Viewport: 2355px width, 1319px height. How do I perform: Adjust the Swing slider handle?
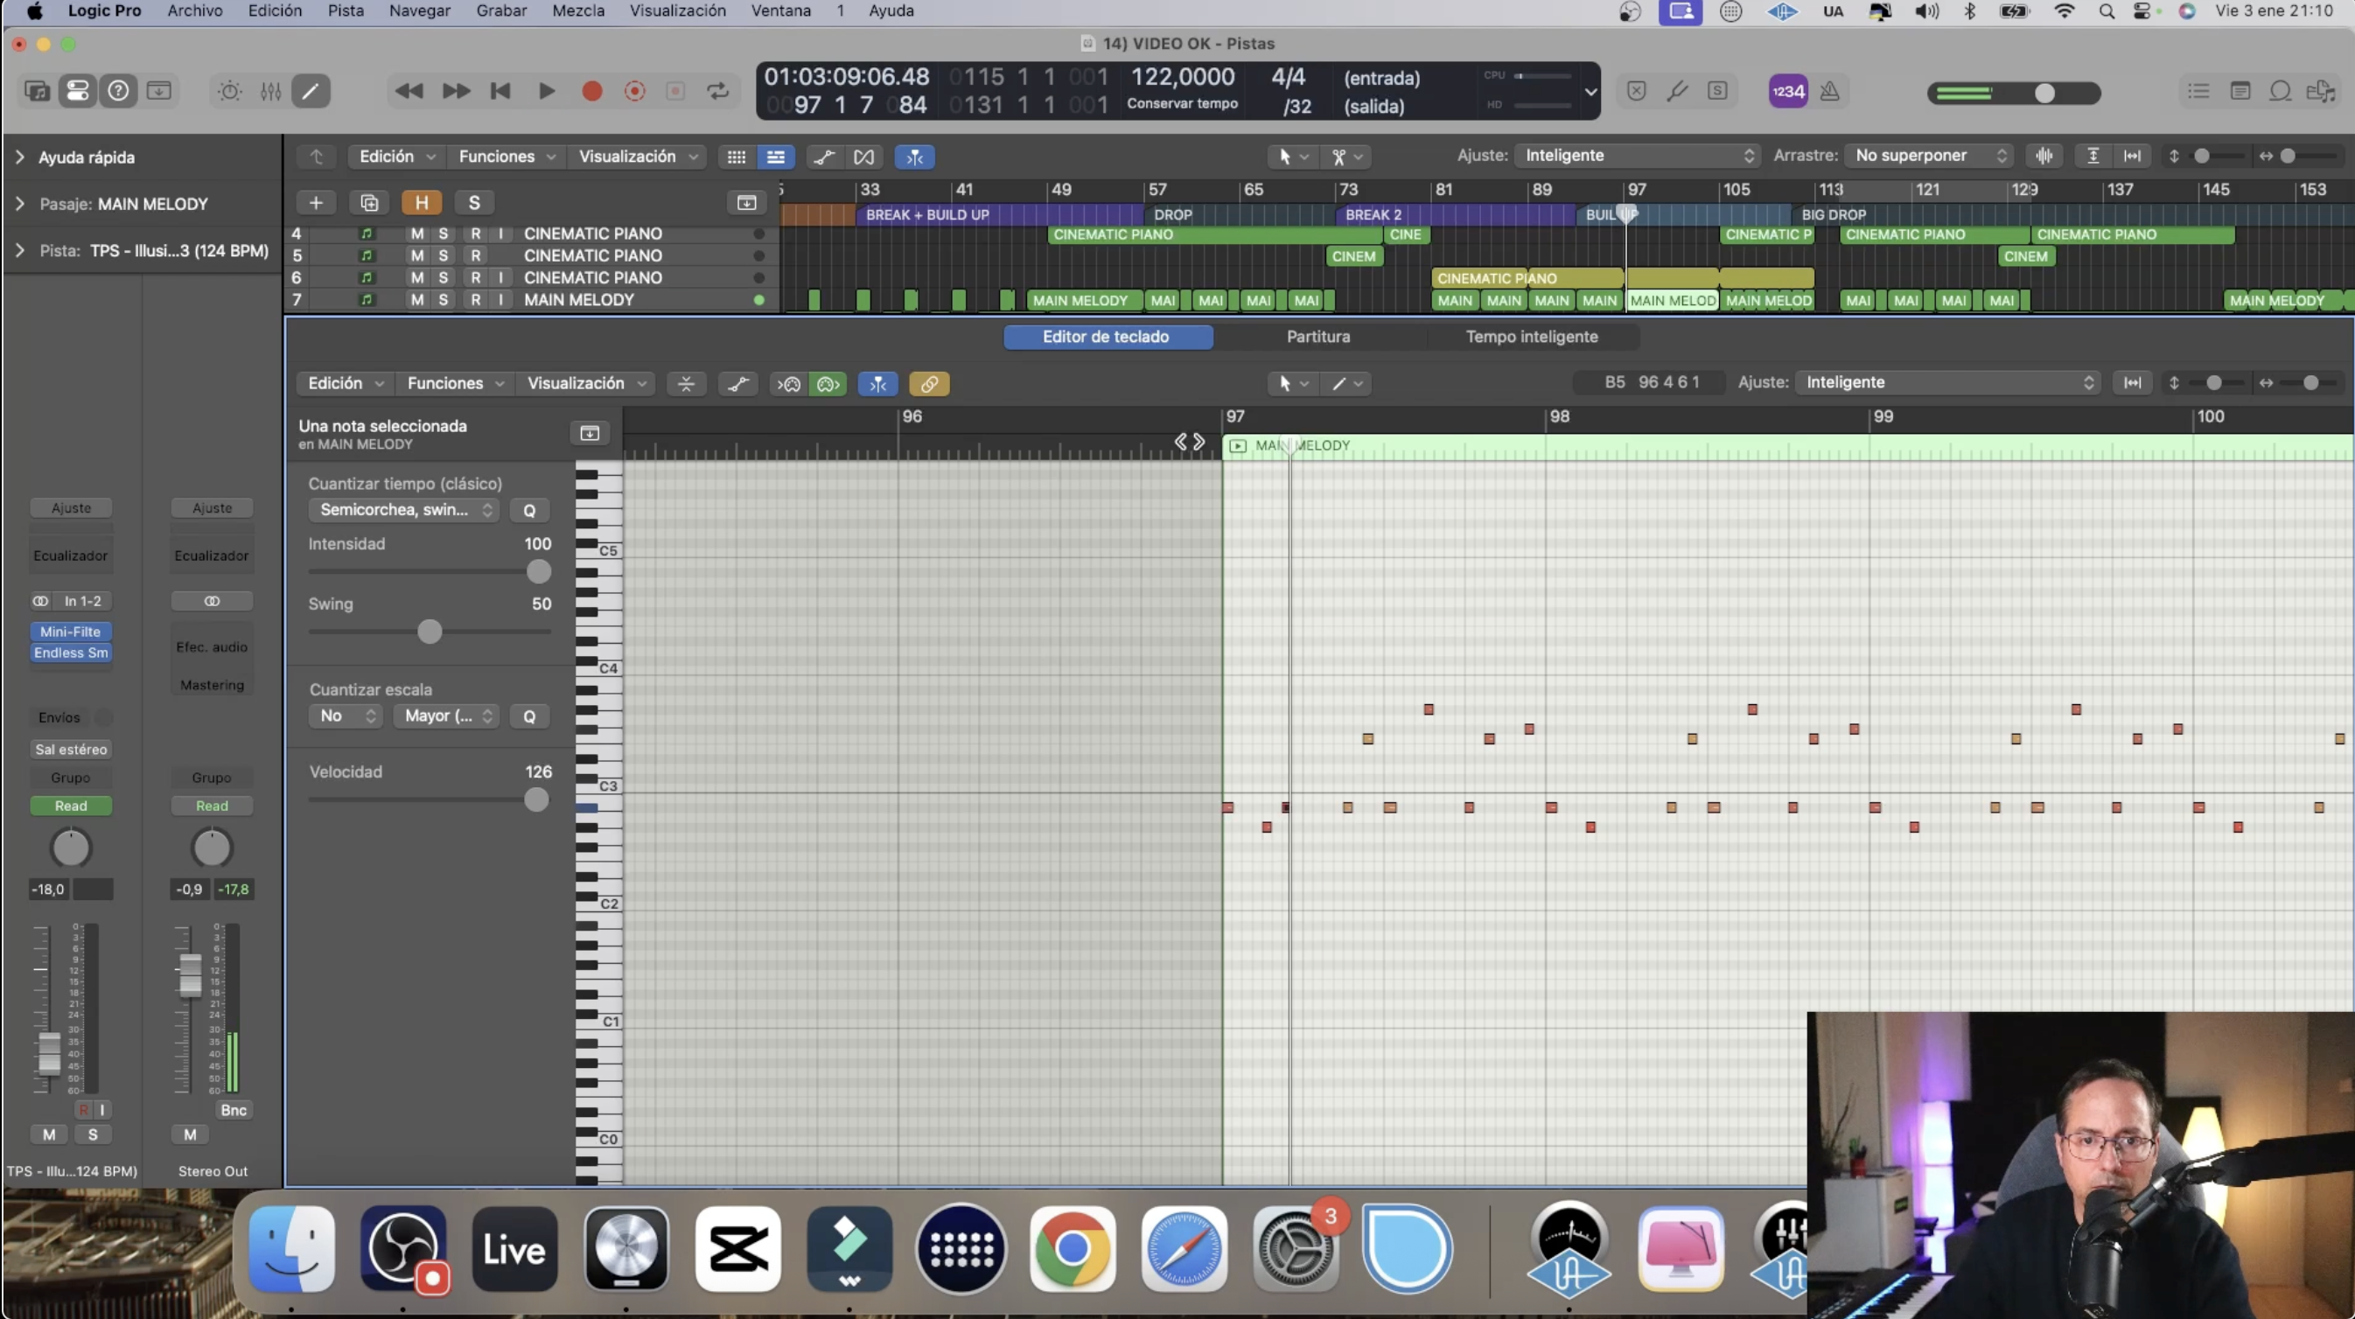pyautogui.click(x=430, y=632)
